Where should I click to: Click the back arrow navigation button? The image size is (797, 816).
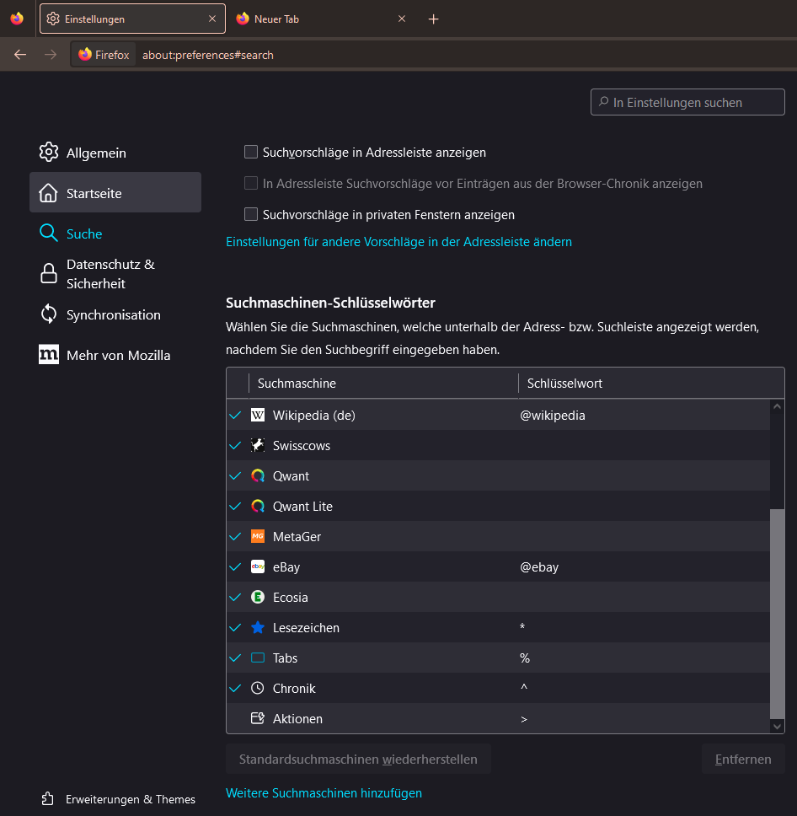[x=20, y=55]
